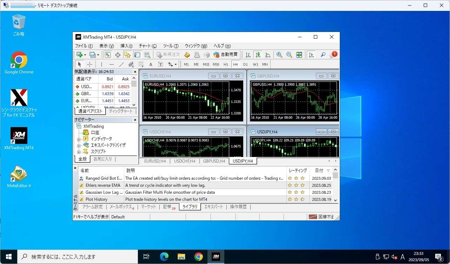Image resolution: width=450 pixels, height=264 pixels.
Task: Switch to the MN timeframe
Action: (265, 64)
